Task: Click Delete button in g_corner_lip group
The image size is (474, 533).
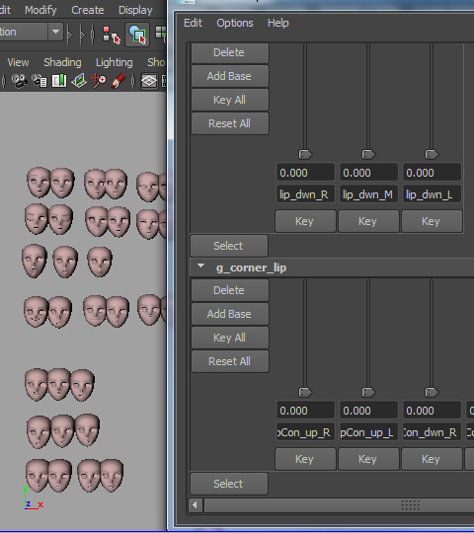Action: (230, 290)
